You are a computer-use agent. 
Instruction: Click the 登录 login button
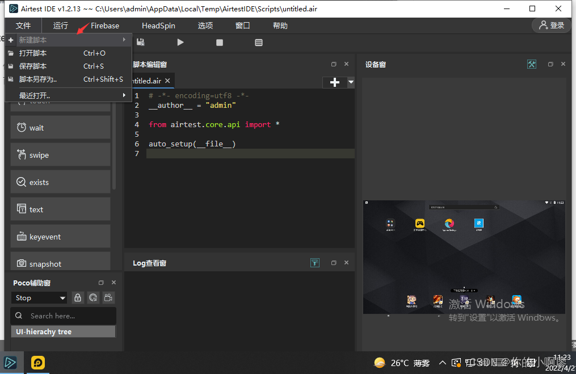point(552,26)
